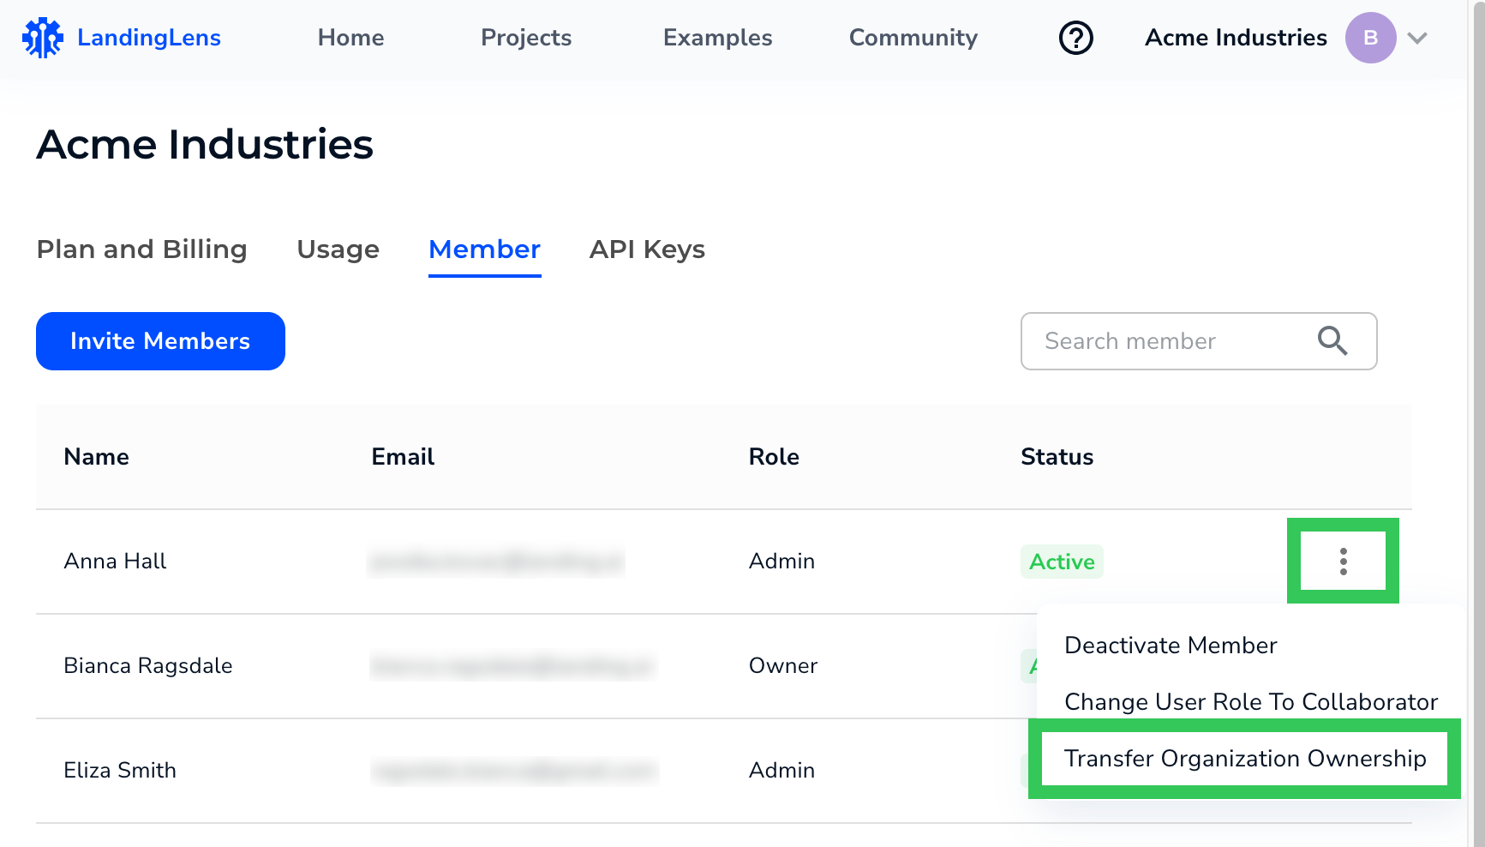The image size is (1485, 847).
Task: Click the Acme Industries page heading
Action: (205, 144)
